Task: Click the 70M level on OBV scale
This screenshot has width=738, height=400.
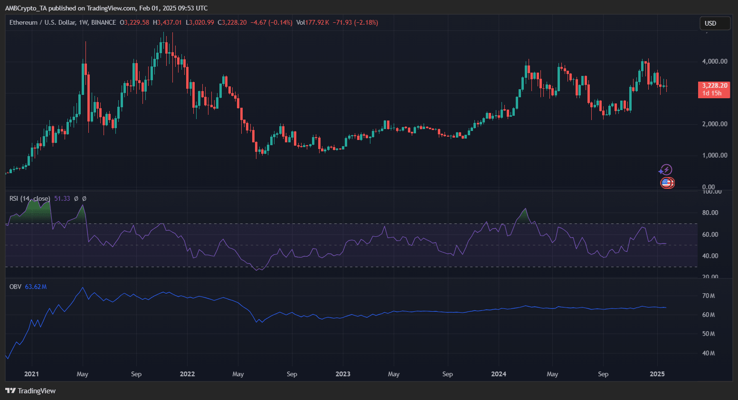Action: pyautogui.click(x=709, y=296)
